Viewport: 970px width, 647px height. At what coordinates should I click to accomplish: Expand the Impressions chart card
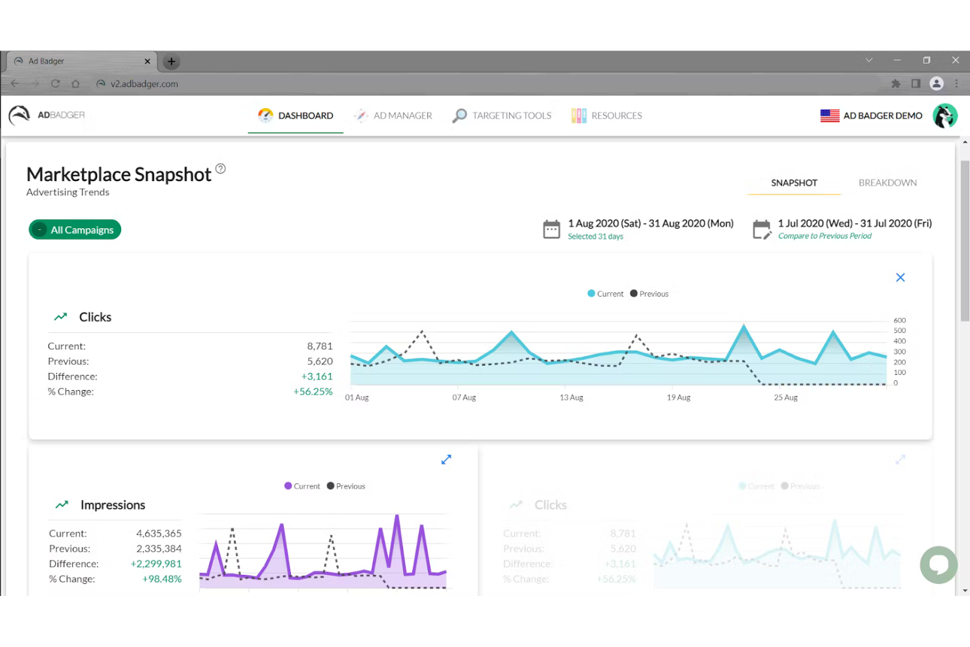coord(446,460)
